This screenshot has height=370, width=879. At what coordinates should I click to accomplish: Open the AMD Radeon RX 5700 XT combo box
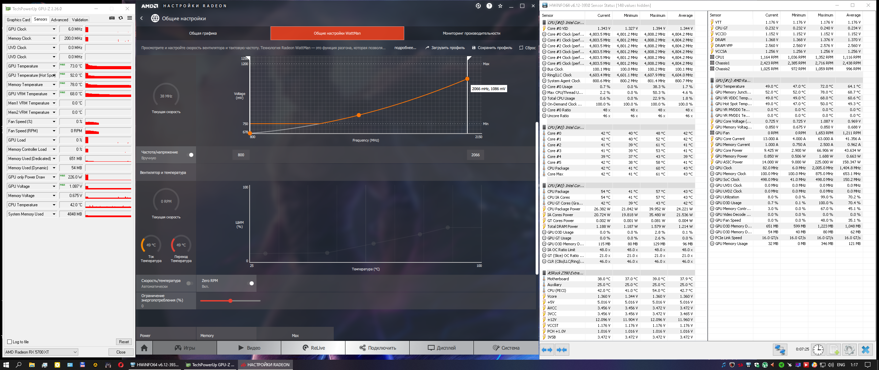coord(41,352)
